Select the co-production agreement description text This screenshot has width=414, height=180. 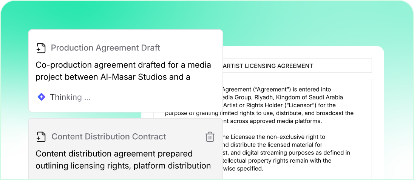(123, 71)
